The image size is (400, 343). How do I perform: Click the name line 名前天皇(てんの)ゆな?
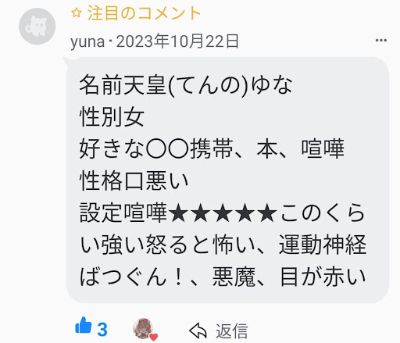(186, 85)
